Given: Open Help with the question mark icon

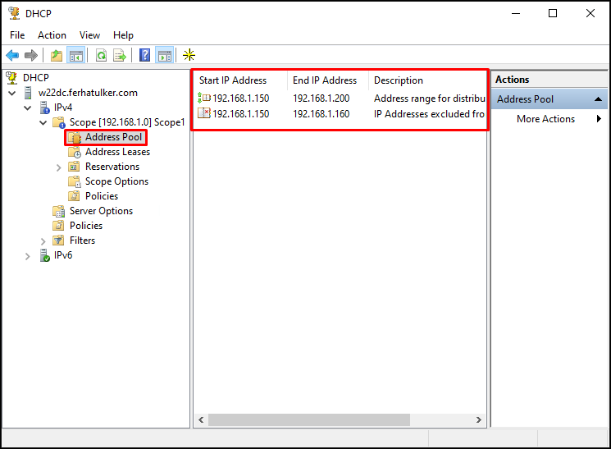Looking at the screenshot, I should click(144, 55).
